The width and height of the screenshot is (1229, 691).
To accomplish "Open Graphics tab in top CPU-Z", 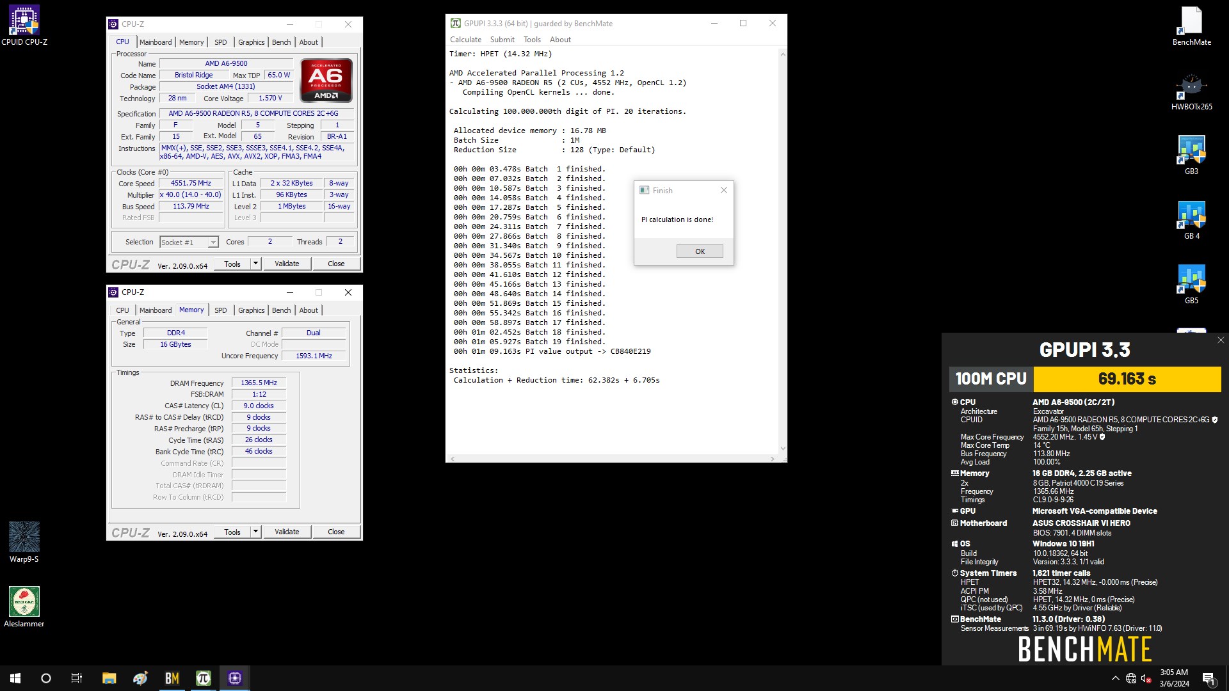I will click(x=252, y=42).
